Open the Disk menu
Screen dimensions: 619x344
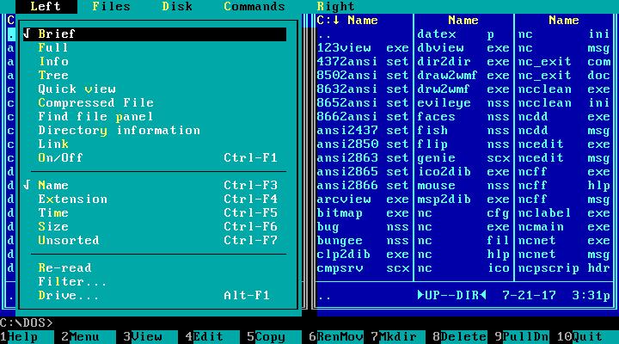[x=177, y=7]
